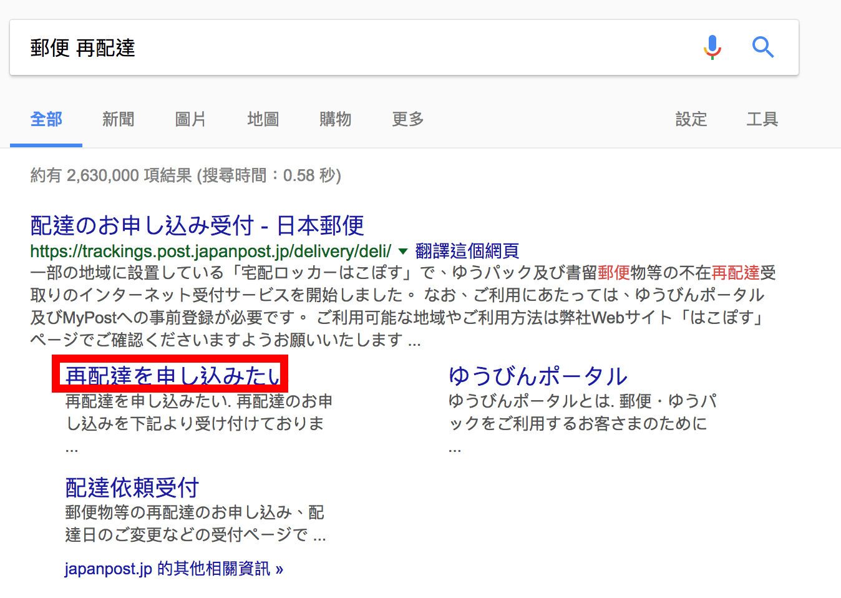Open the 購物 tab
This screenshot has height=598, width=841.
(x=336, y=119)
